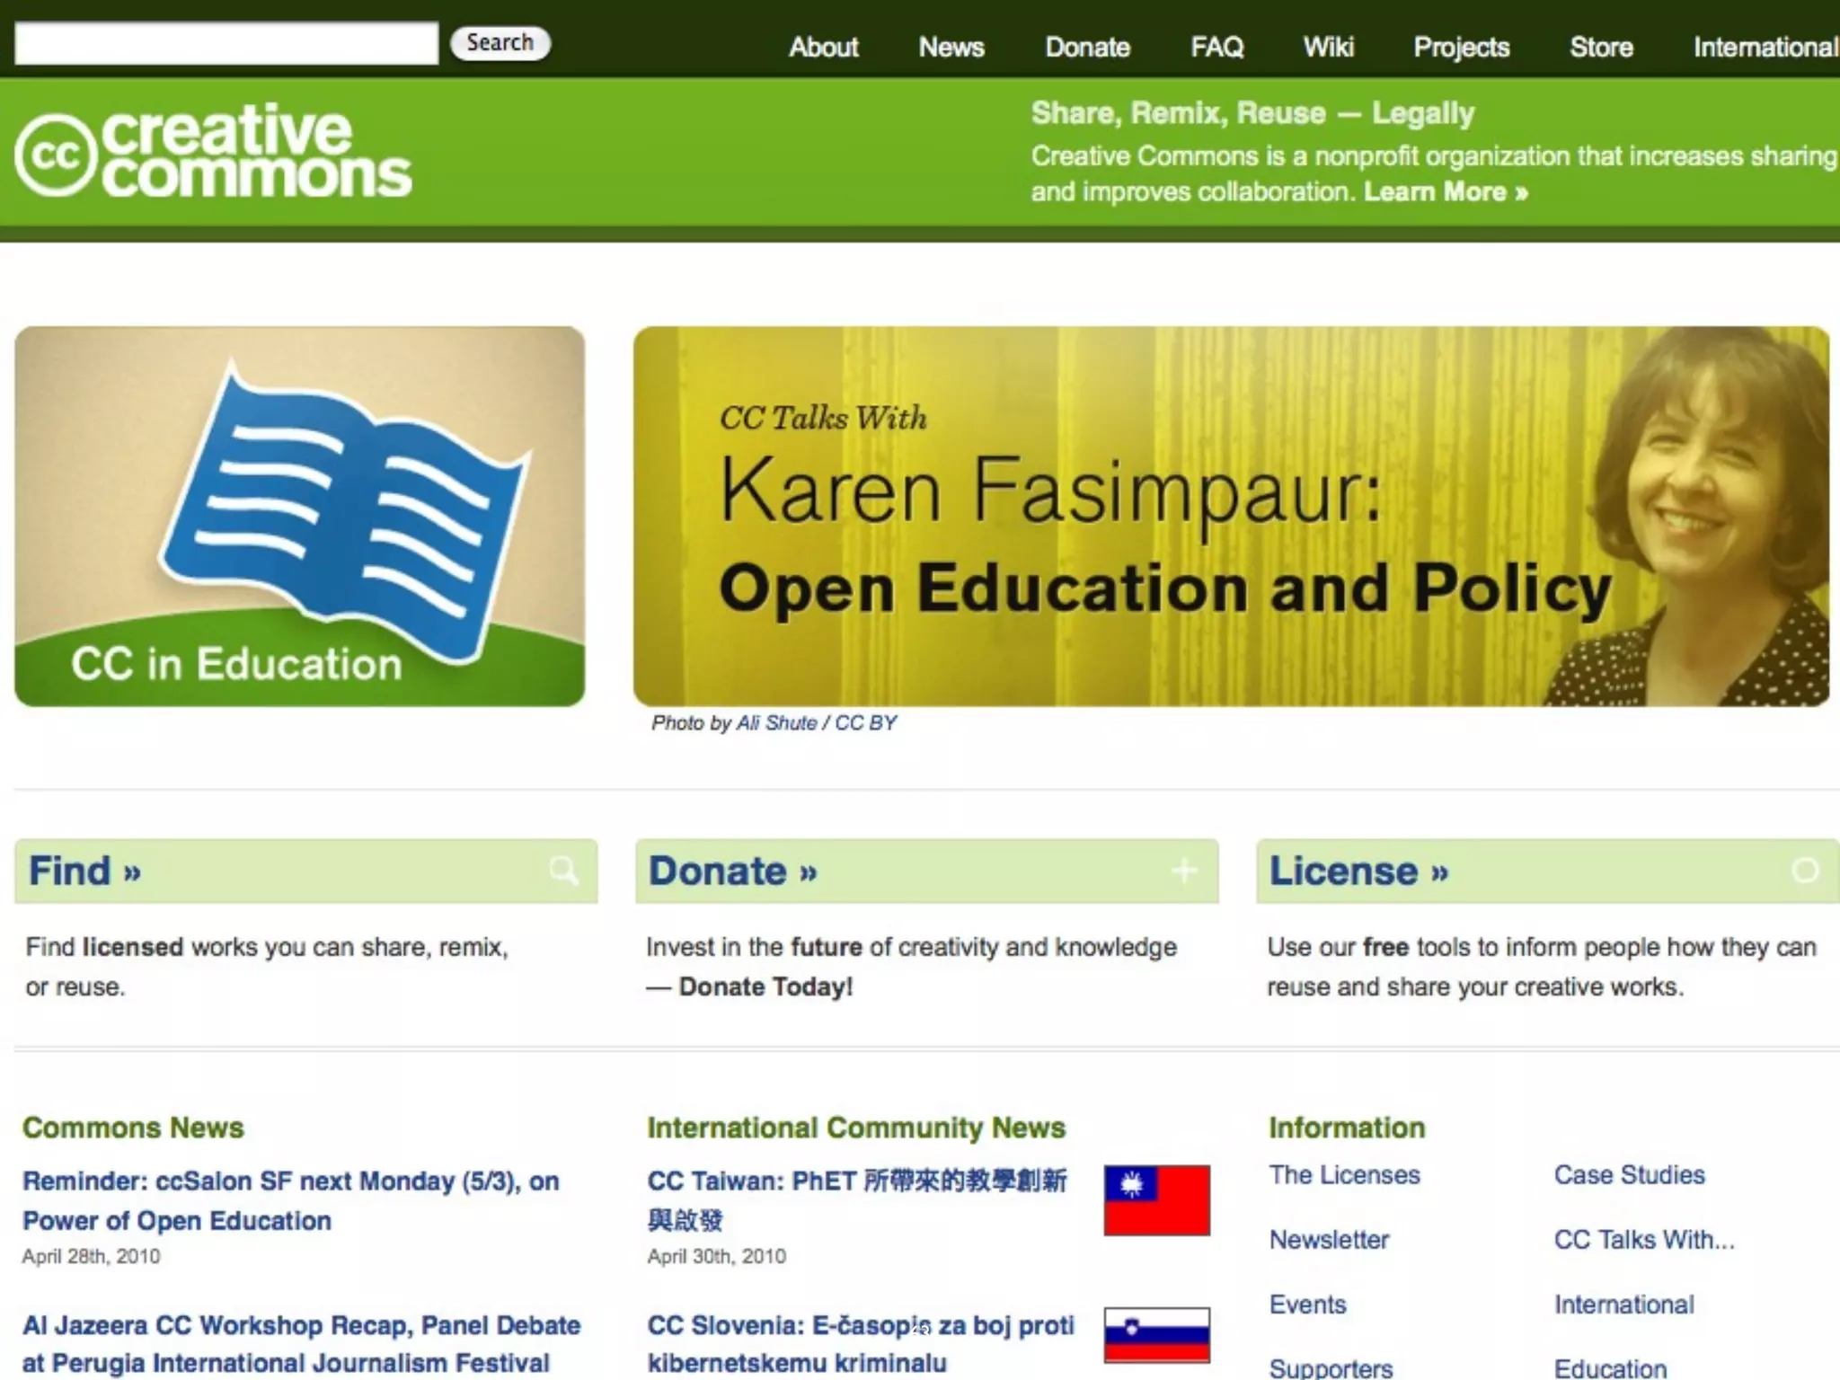Screen dimensions: 1840x1380
Task: Follow the Learn More link
Action: (x=1445, y=192)
